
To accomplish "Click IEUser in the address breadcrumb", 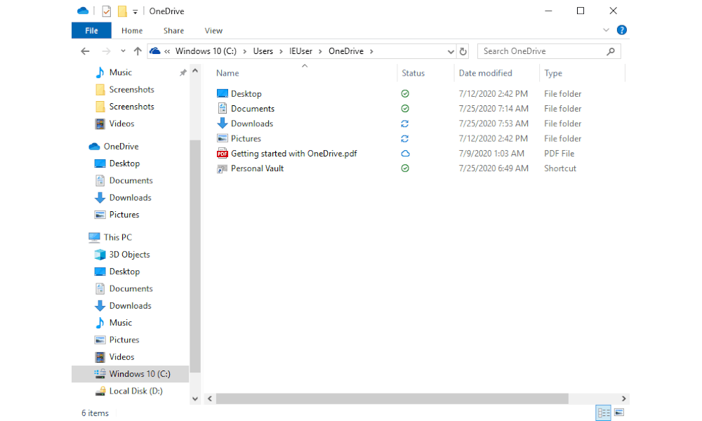I will [x=300, y=51].
